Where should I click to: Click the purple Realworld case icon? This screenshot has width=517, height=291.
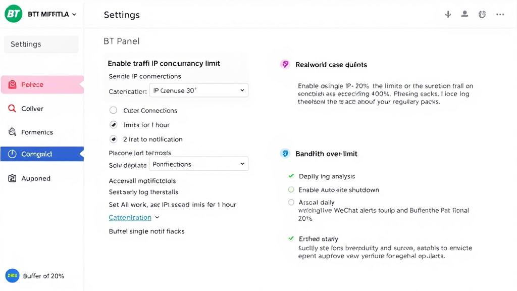[285, 64]
